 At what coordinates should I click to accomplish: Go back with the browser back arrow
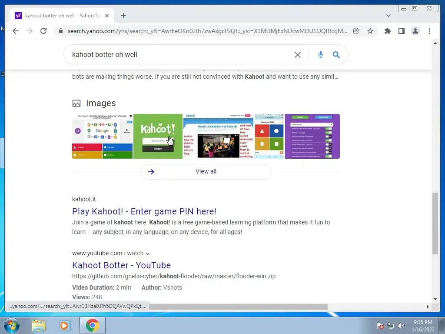click(x=16, y=31)
